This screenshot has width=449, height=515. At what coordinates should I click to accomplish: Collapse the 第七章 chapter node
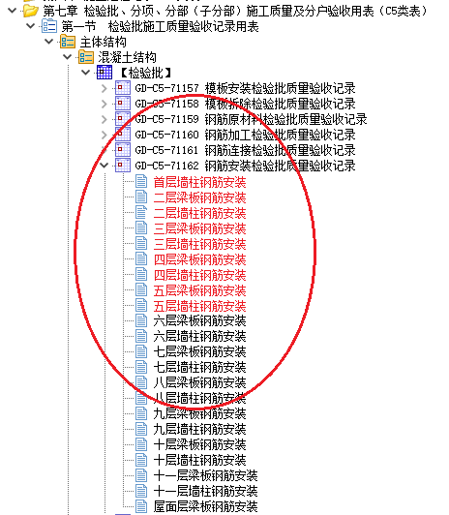tap(13, 11)
